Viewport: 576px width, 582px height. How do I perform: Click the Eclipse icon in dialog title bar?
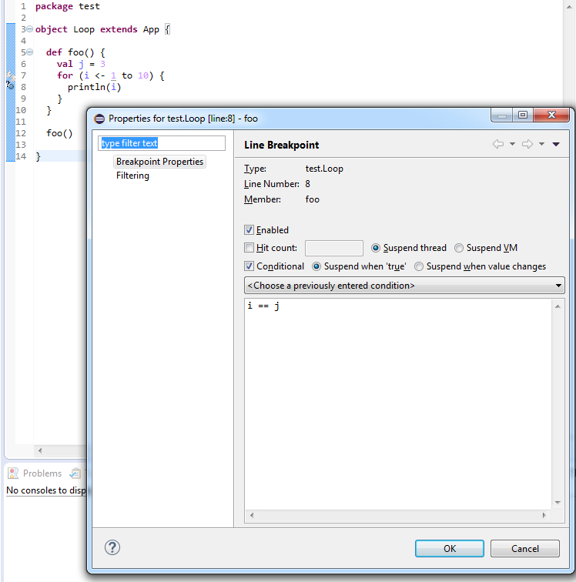pos(99,119)
